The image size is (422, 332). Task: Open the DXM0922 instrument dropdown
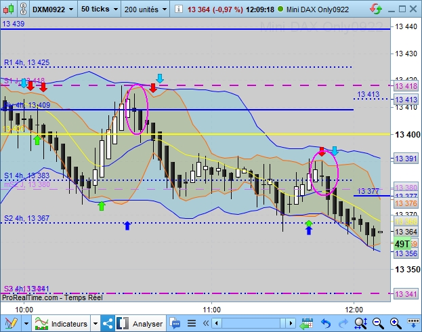pos(53,9)
